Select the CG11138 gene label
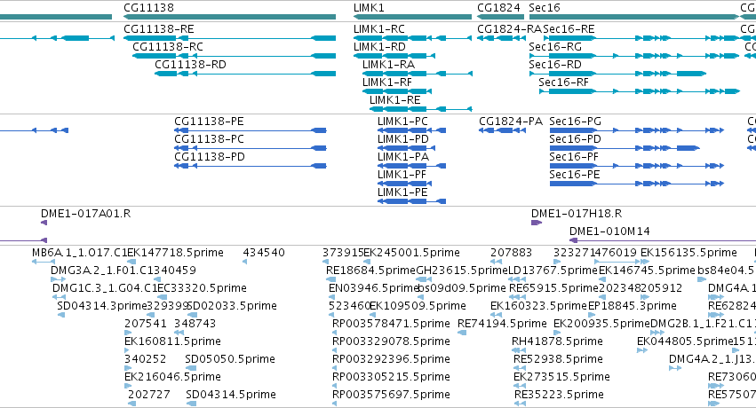Image resolution: width=756 pixels, height=408 pixels. [x=148, y=8]
